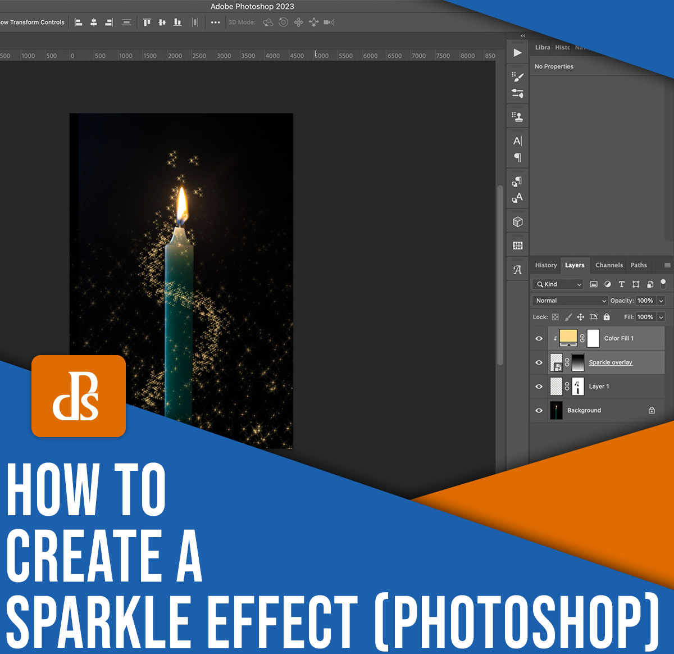Viewport: 674px width, 654px height.
Task: Hide the Background layer
Action: (x=539, y=411)
